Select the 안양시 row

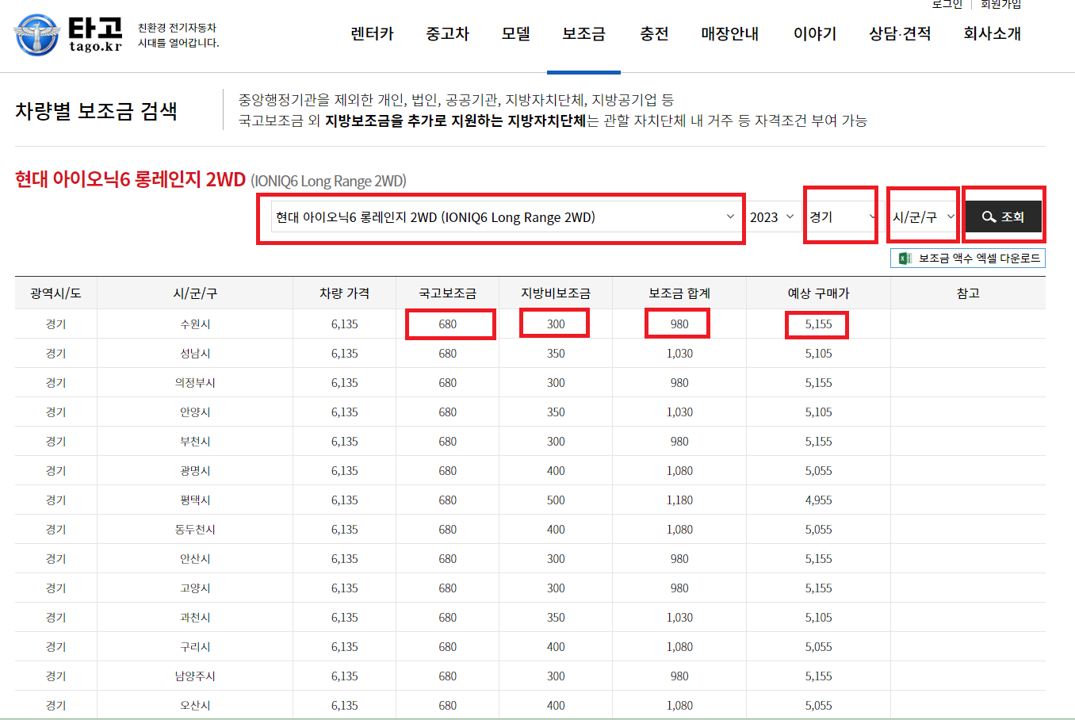click(x=530, y=412)
